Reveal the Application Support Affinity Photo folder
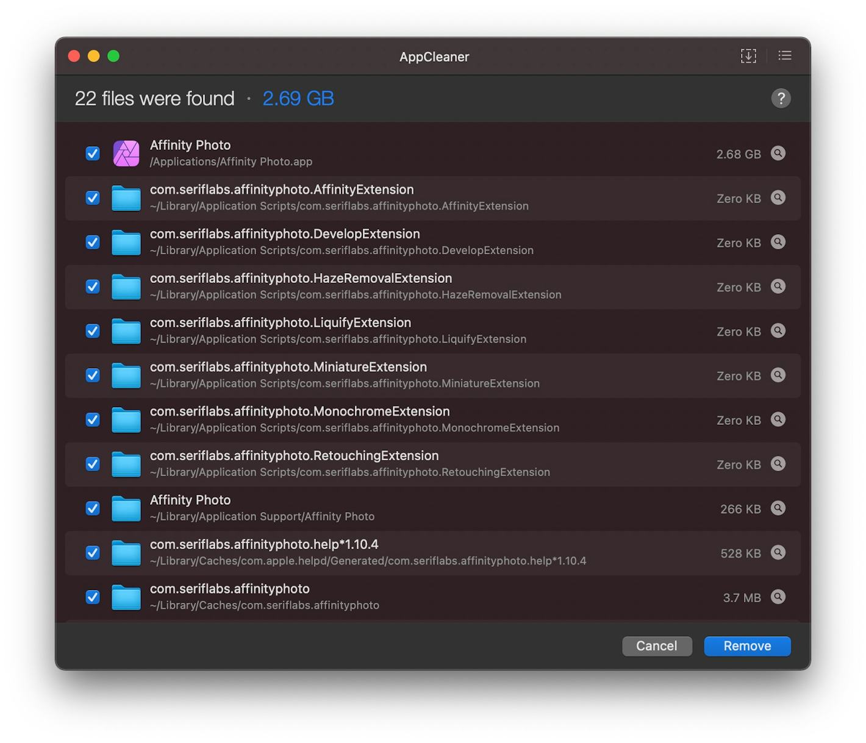Image resolution: width=866 pixels, height=743 pixels. pos(778,508)
